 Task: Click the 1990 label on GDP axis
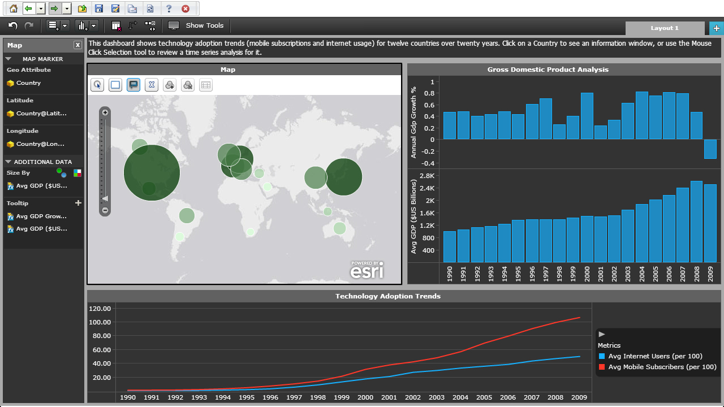pyautogui.click(x=450, y=275)
